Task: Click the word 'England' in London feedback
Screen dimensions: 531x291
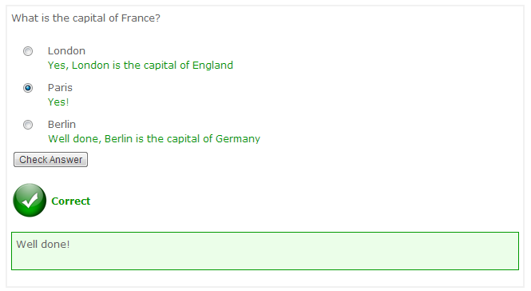Action: (x=212, y=65)
